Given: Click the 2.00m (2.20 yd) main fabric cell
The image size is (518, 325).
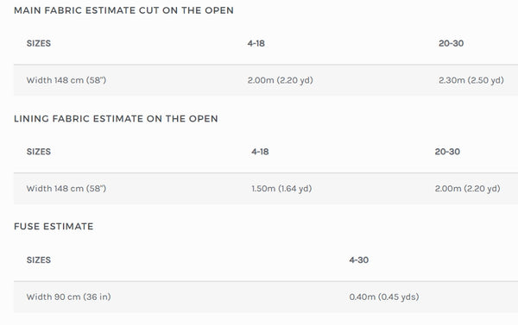Looking at the screenshot, I should tap(280, 80).
